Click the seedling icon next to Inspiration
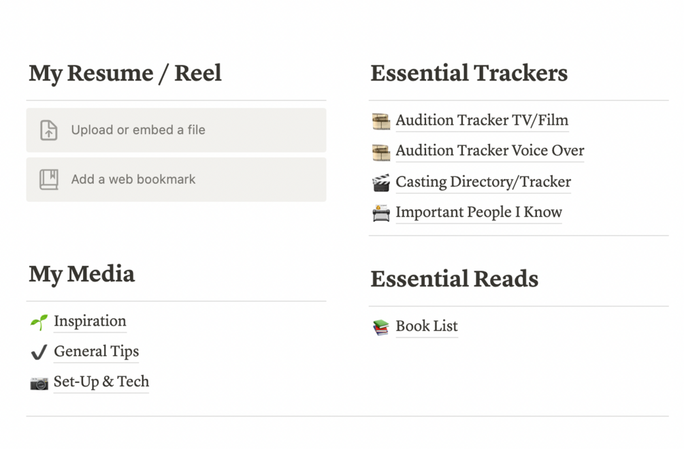Screen dimensions: 684x449 coord(39,322)
